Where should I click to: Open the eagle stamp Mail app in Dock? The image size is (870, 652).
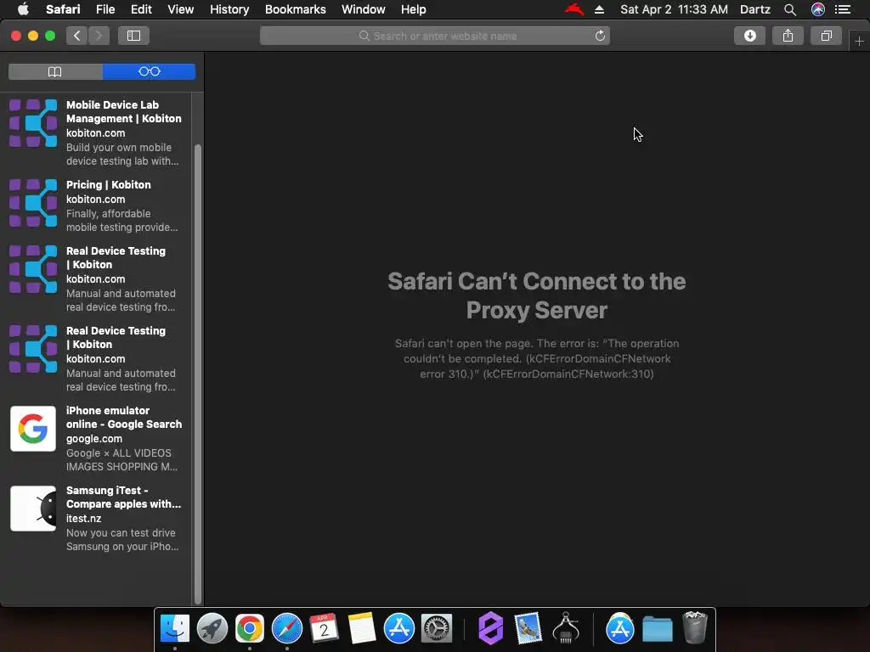tap(528, 629)
